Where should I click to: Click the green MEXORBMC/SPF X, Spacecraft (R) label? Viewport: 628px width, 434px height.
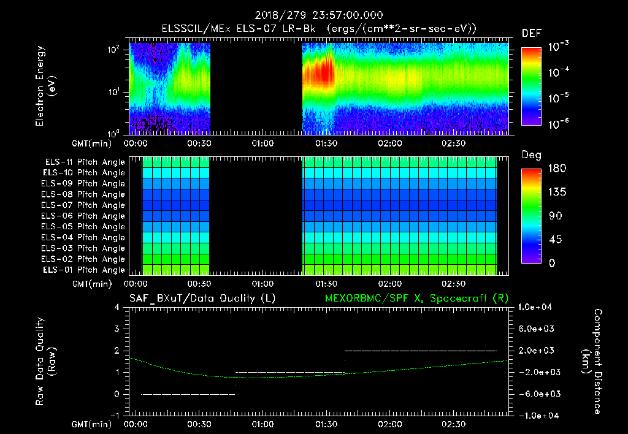click(416, 299)
